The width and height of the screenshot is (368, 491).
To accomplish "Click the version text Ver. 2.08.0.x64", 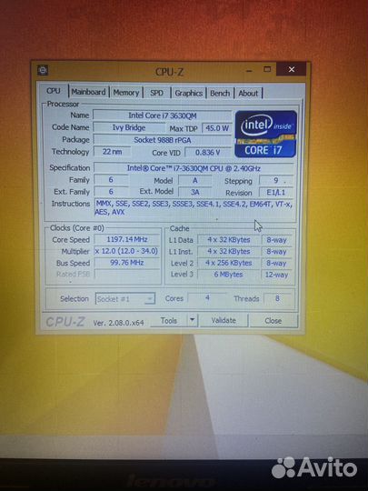I will point(118,323).
